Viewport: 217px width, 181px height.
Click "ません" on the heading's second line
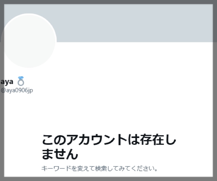[x=60, y=154]
